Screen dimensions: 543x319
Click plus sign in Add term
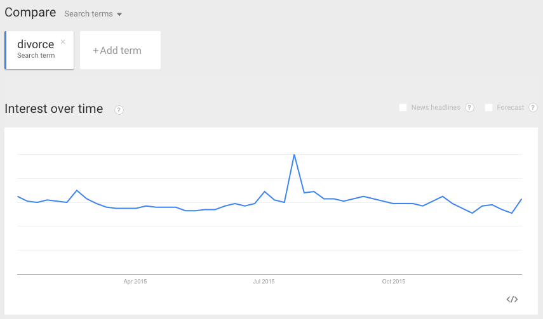click(x=95, y=51)
